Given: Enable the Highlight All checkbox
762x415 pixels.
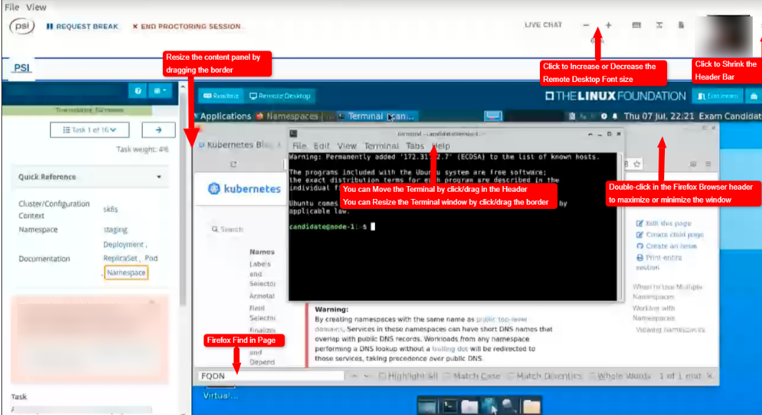Looking at the screenshot, I should click(x=382, y=376).
